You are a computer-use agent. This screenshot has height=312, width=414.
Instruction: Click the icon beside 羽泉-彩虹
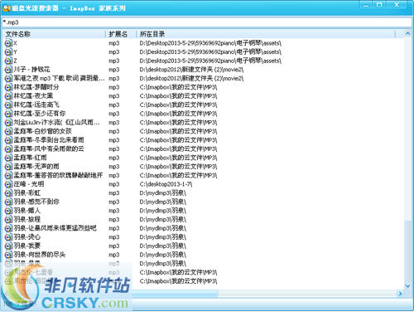tap(8, 193)
